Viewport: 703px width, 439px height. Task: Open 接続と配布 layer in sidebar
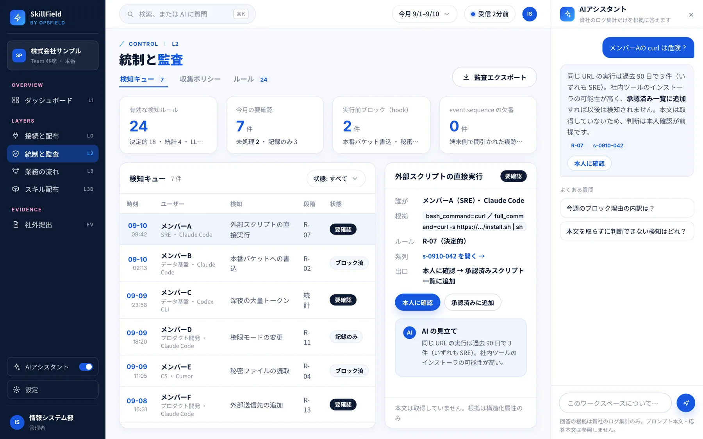(x=53, y=136)
